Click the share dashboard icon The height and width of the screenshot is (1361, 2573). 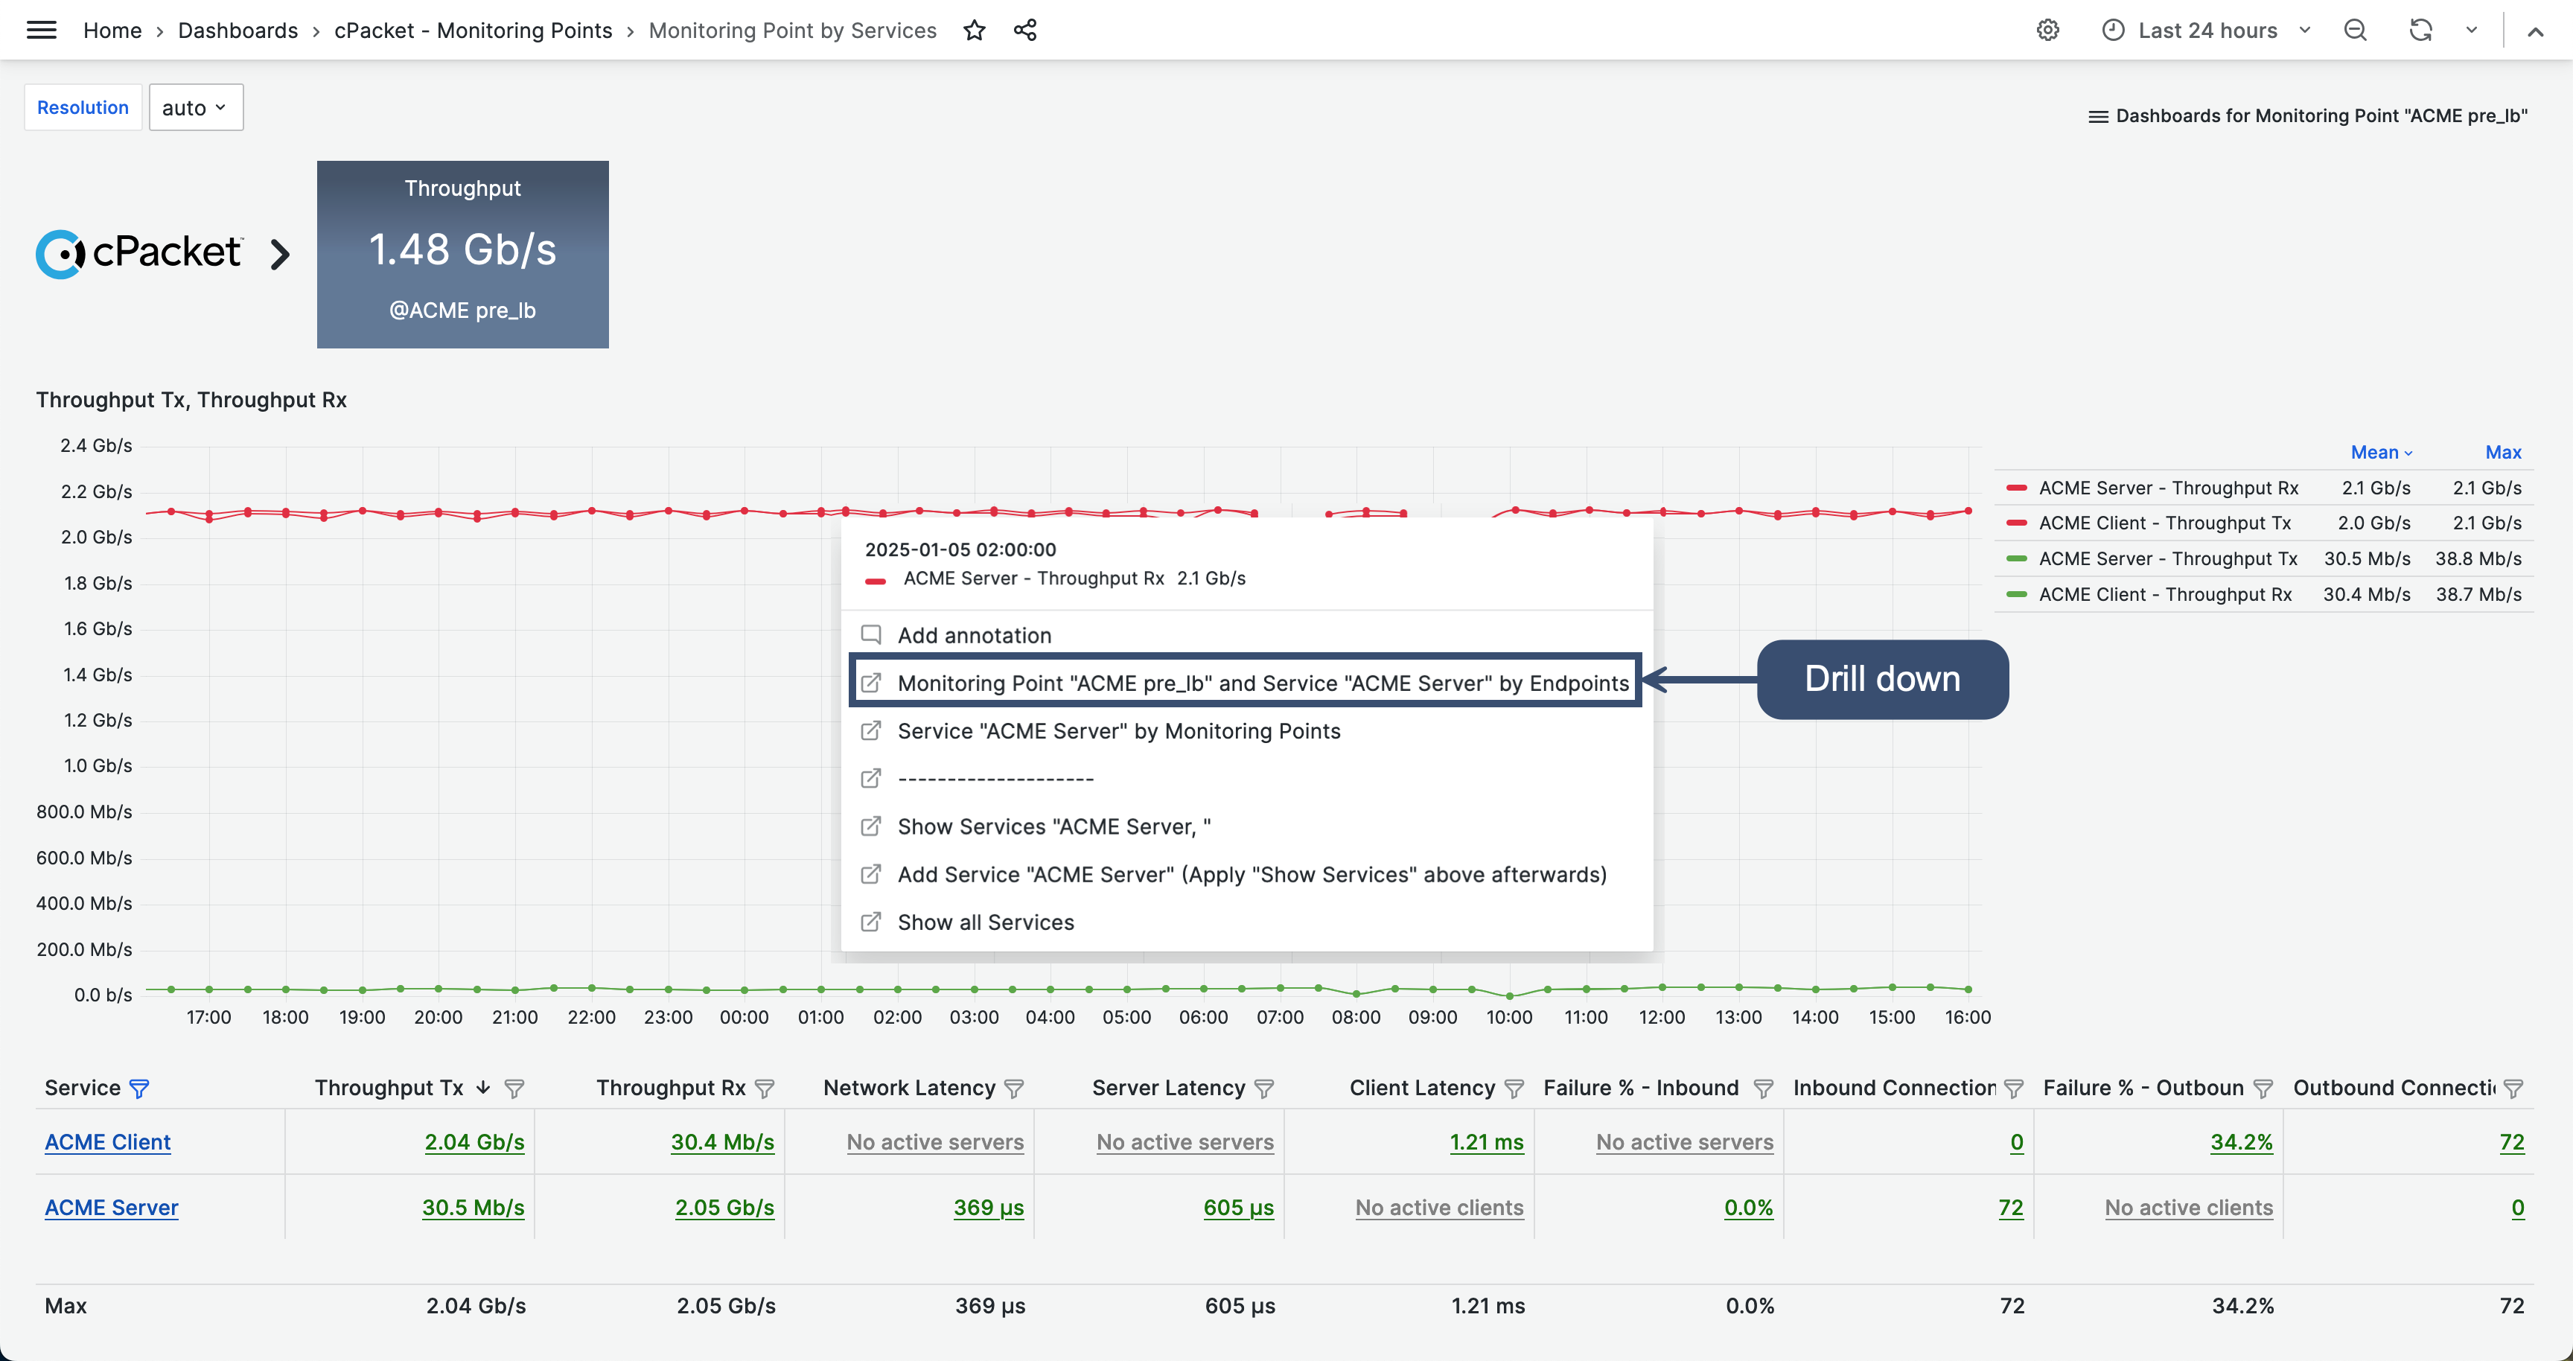click(x=1024, y=30)
